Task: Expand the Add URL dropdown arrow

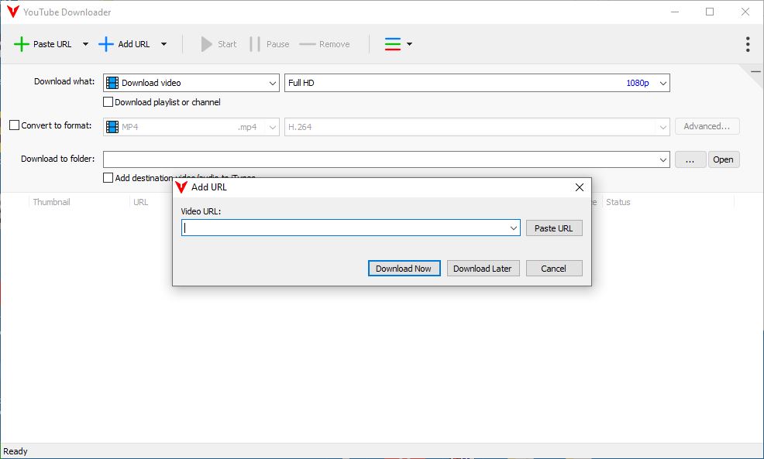Action: (x=163, y=44)
